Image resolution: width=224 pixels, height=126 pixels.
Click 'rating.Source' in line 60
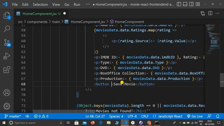point(134,41)
